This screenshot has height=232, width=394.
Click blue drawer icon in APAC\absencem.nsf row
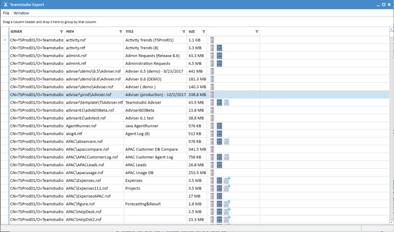(x=219, y=141)
